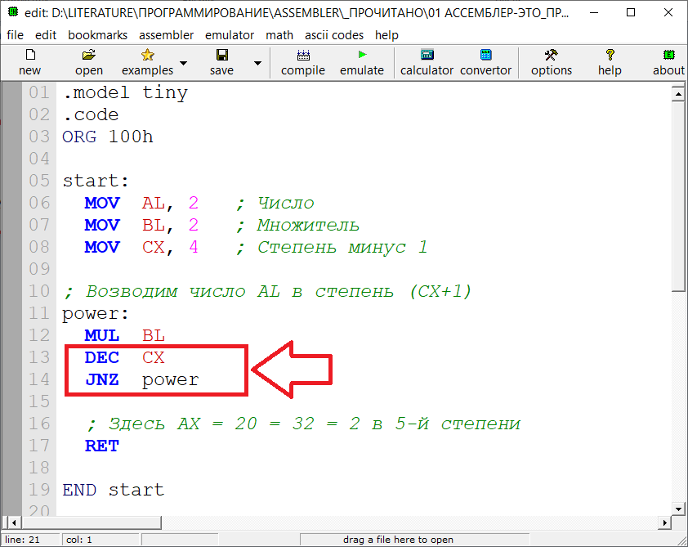688x547 pixels.
Task: Click the 'start:' label on line 05
Action: point(96,181)
